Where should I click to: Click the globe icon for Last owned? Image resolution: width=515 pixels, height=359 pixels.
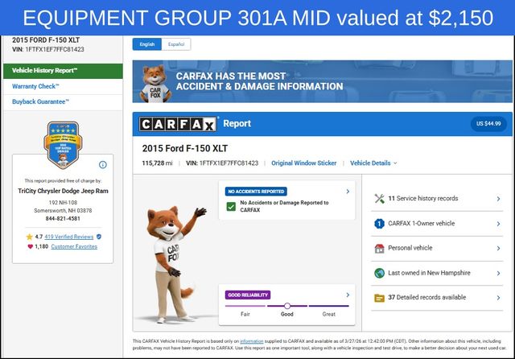[x=379, y=273]
